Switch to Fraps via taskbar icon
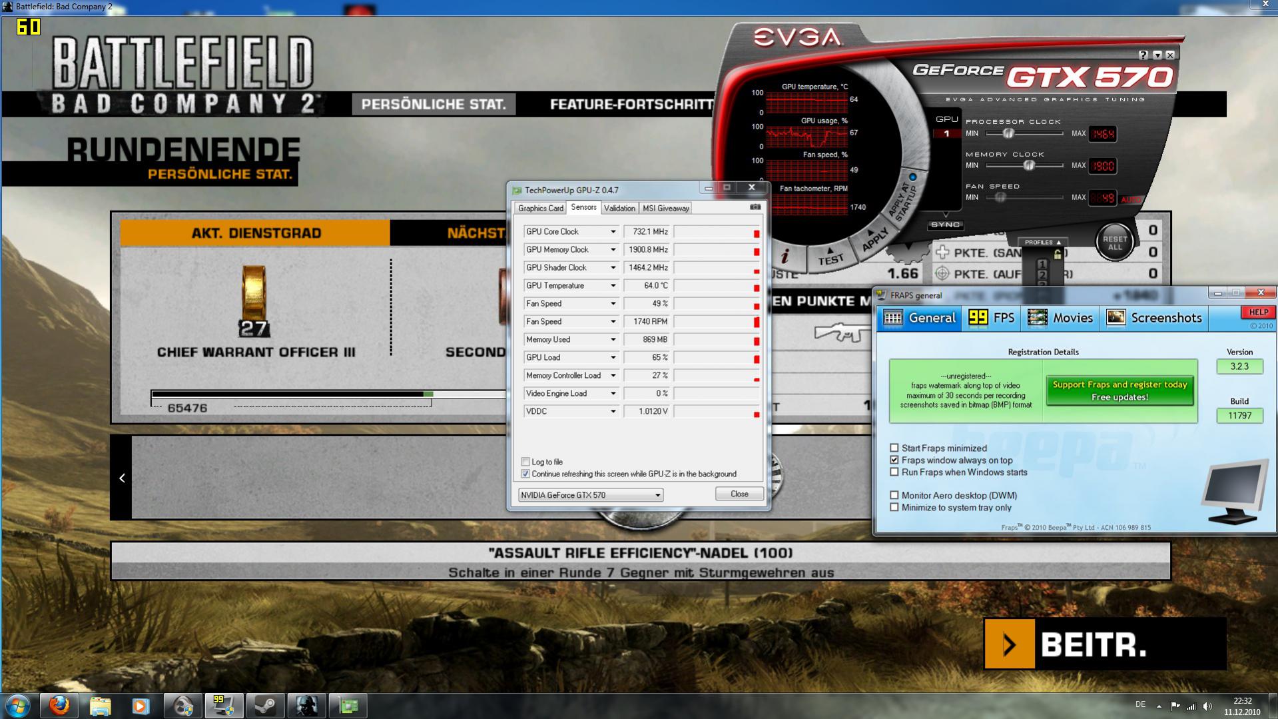 click(224, 706)
